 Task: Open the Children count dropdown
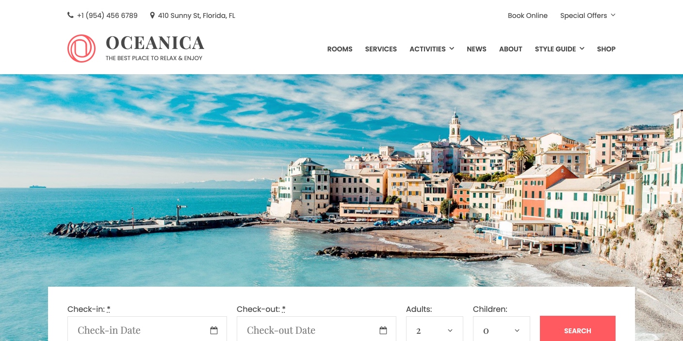pos(502,330)
